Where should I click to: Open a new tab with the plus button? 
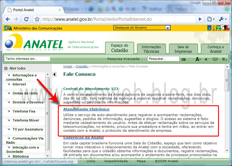pyautogui.click(x=68, y=10)
